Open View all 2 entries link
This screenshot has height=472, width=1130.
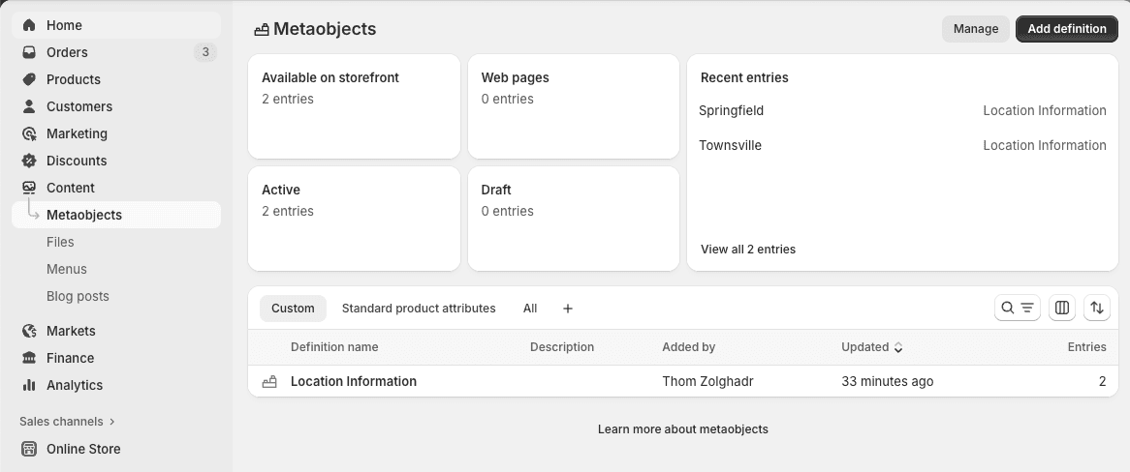748,250
